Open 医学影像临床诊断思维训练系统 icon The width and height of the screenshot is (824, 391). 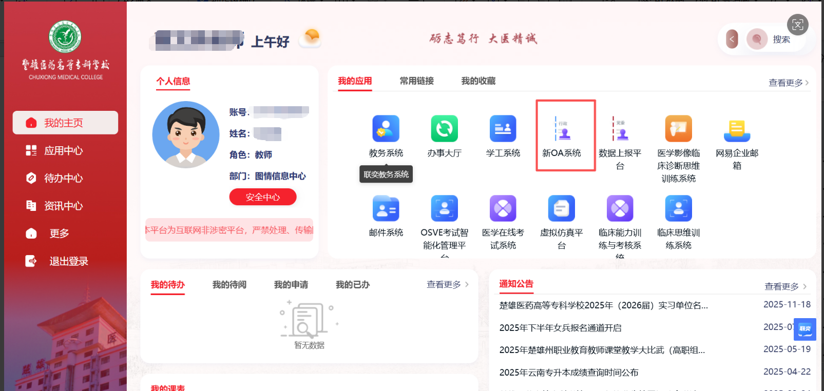pyautogui.click(x=678, y=129)
